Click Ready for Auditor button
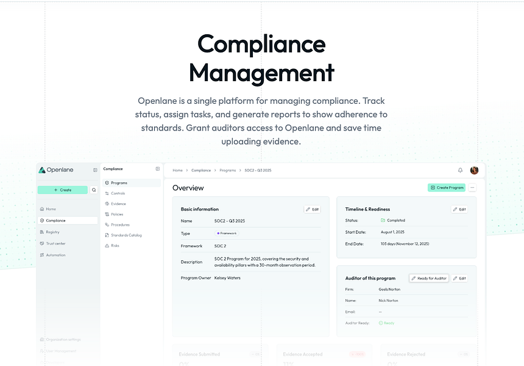This screenshot has width=524, height=366. (429, 278)
